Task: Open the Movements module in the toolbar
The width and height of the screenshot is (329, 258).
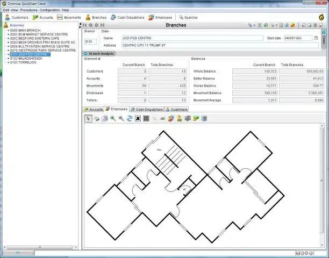Action: [x=69, y=17]
